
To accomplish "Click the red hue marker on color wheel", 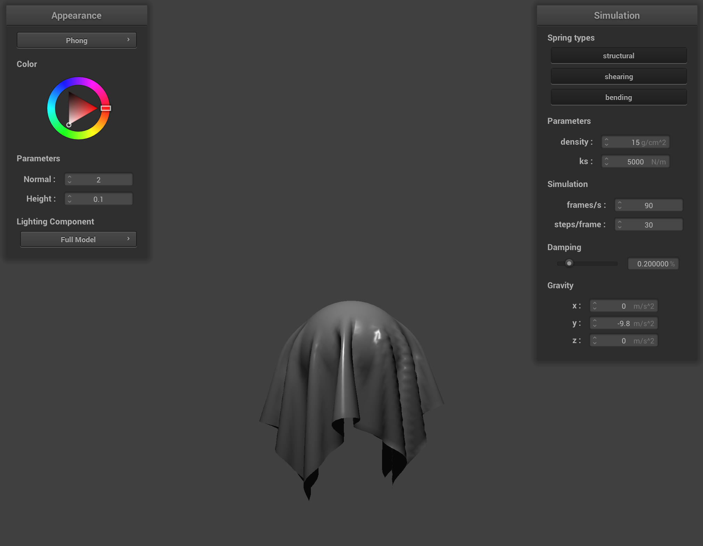I will (x=106, y=108).
